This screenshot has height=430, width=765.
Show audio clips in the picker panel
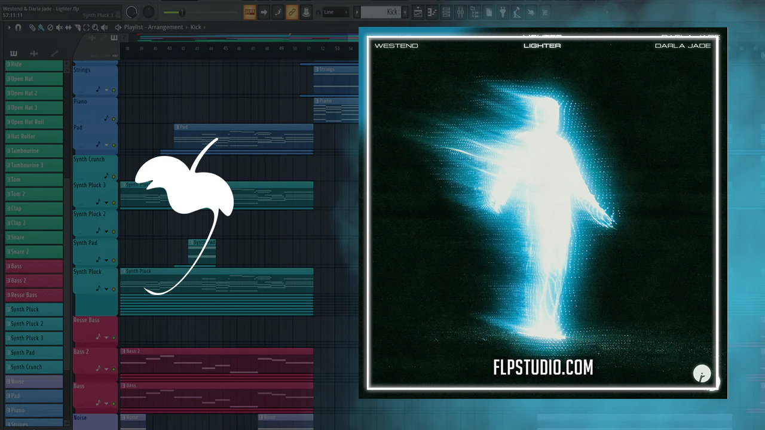coord(34,53)
